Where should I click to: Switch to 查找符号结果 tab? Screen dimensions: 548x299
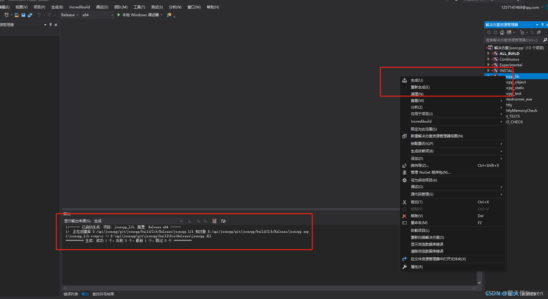[103, 294]
